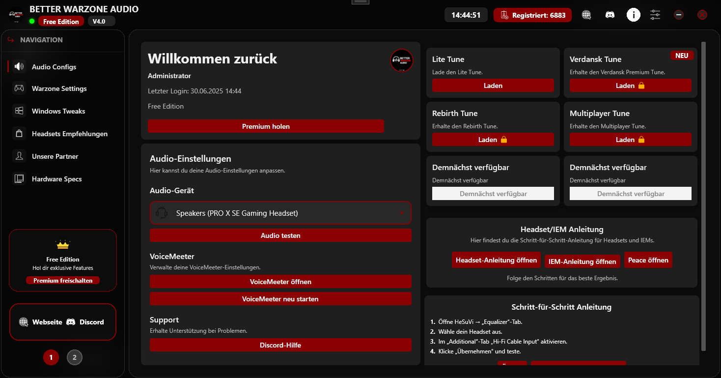The height and width of the screenshot is (378, 721).
Task: Click the globe icon beside Webseite
Action: coord(24,322)
